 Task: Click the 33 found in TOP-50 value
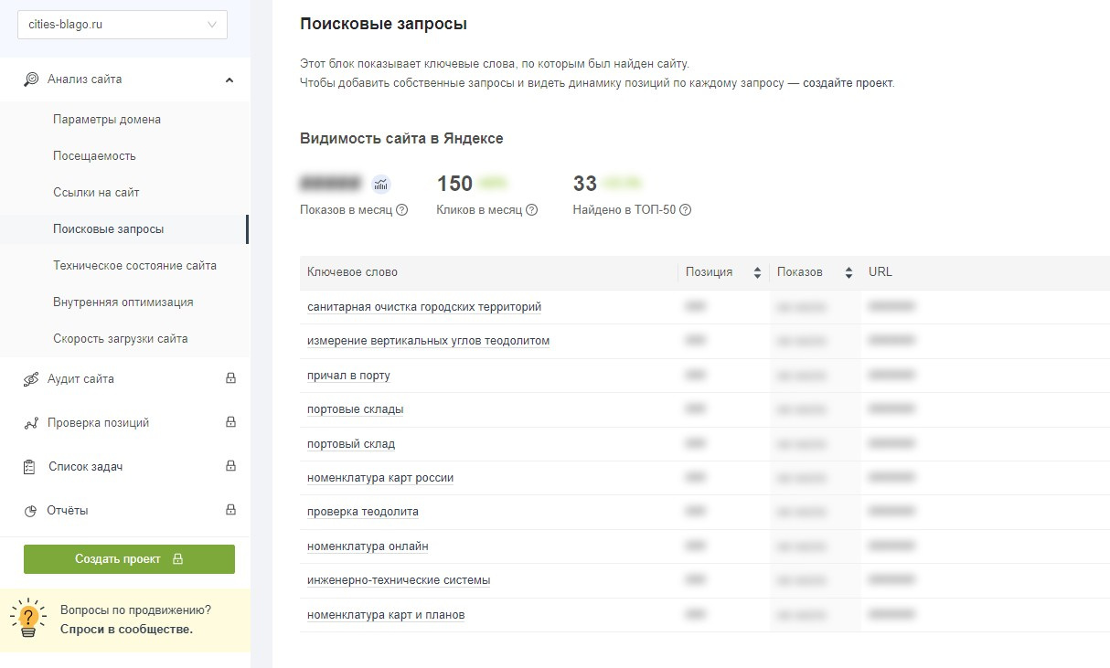pyautogui.click(x=585, y=184)
